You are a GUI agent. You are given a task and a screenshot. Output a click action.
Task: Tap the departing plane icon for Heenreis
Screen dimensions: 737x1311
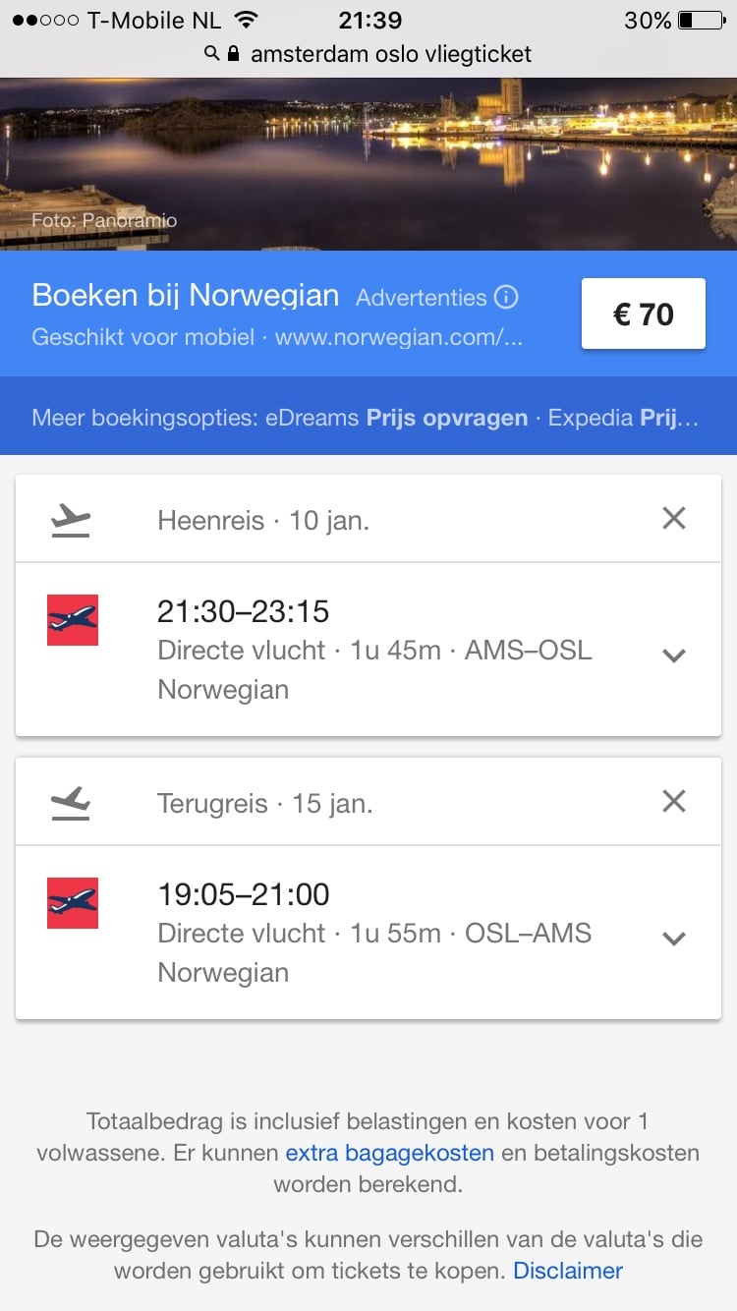click(70, 519)
